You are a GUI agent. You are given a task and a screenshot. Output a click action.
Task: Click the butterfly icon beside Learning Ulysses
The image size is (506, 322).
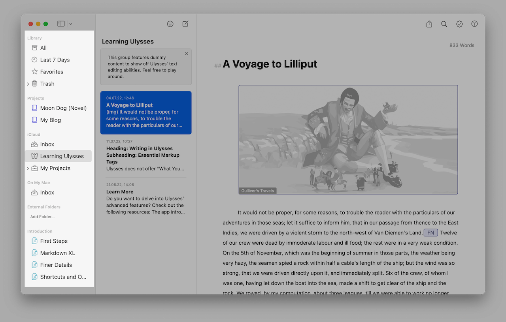(34, 156)
